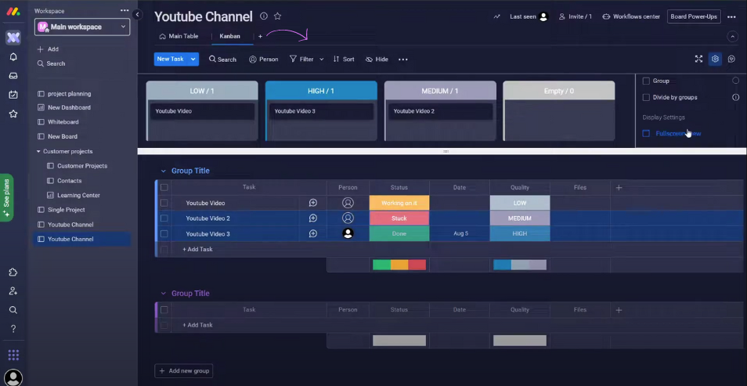
Task: Check the Youtube Video 2 row checkbox
Action: coord(164,218)
